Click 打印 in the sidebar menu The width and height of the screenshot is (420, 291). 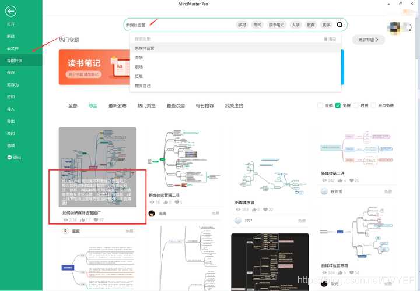click(11, 97)
